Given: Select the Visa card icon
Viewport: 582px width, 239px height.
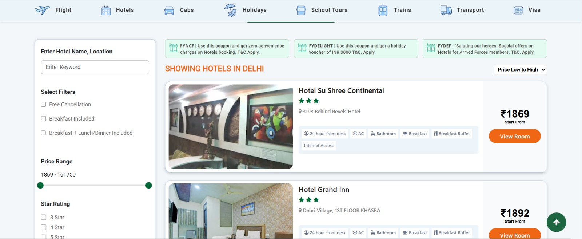Looking at the screenshot, I should point(518,10).
